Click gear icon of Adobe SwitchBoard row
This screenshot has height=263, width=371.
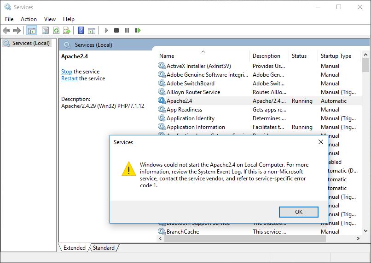click(162, 83)
